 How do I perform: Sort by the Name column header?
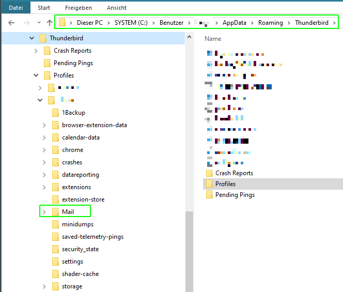213,39
